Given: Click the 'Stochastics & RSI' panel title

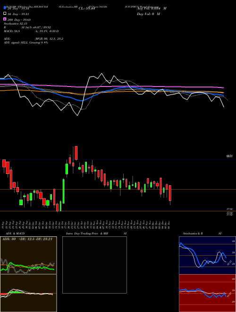Looking at the screenshot, I should click(202, 234).
